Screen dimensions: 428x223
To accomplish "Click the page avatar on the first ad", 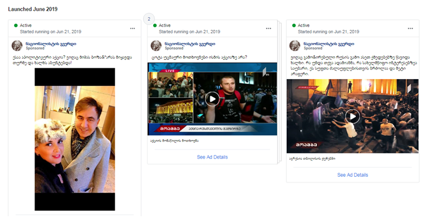I will point(17,46).
